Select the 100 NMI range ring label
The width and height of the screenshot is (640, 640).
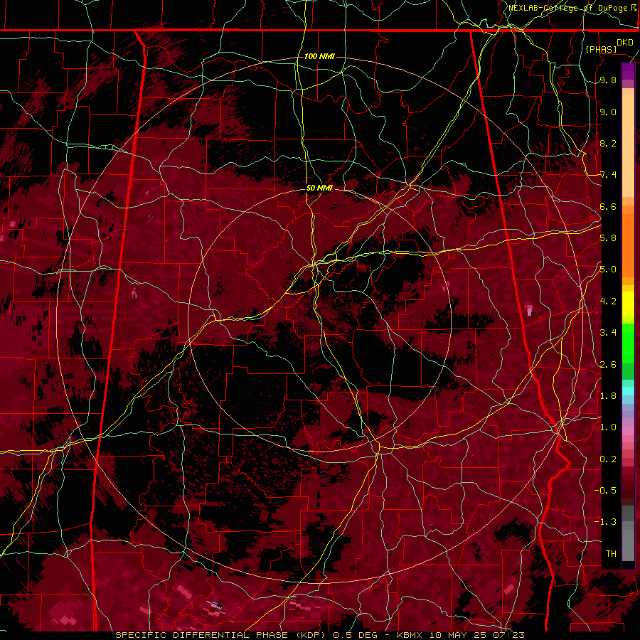point(319,56)
